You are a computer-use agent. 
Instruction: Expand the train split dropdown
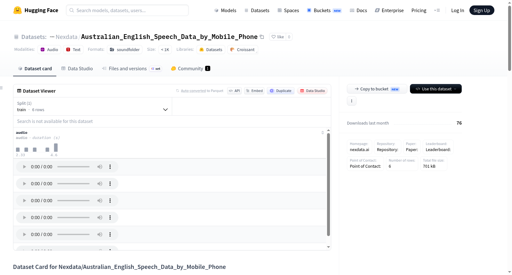pos(92,106)
